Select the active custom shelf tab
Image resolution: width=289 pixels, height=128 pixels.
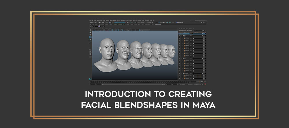[x=158, y=24]
